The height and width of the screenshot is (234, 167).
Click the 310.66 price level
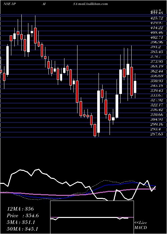point(157,115)
